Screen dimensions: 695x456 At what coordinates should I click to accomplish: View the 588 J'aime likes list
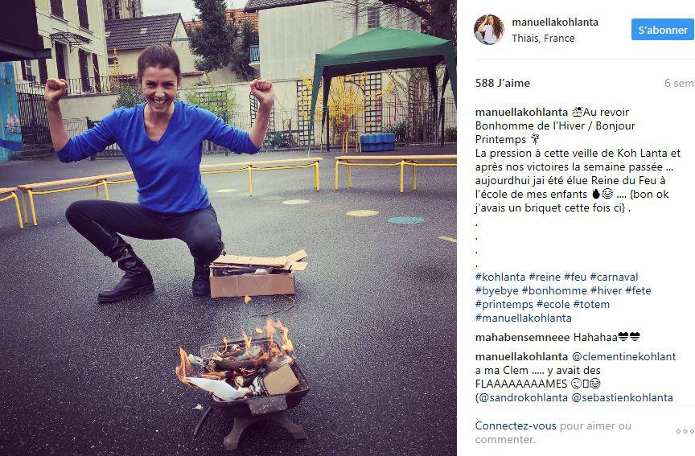(503, 83)
